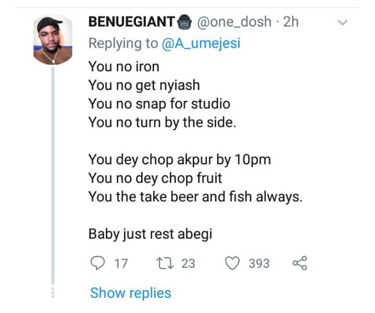Click the like count 393
Viewport: 375px width, 313px height.
(x=259, y=264)
